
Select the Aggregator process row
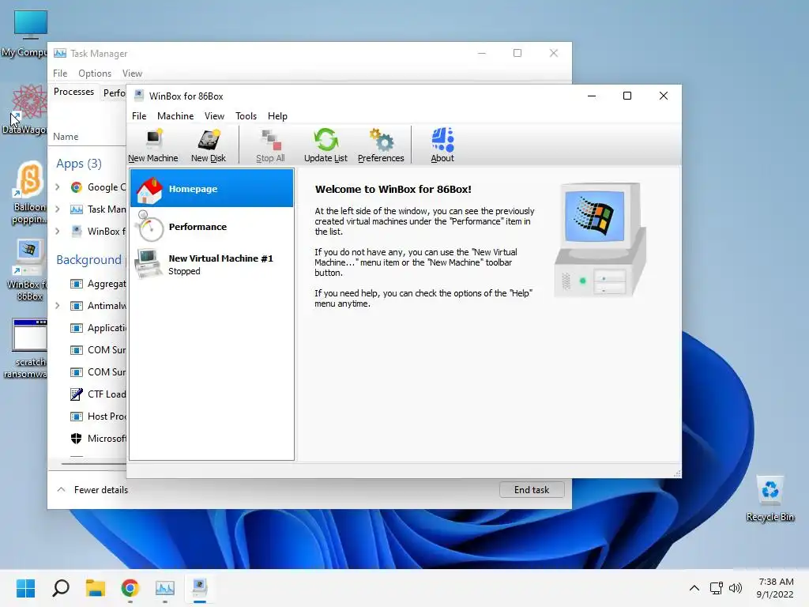(88, 284)
